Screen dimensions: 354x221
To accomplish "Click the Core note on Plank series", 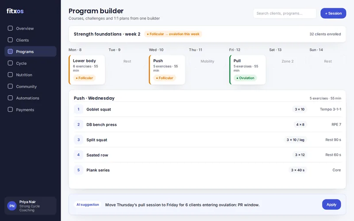I will pyautogui.click(x=337, y=170).
